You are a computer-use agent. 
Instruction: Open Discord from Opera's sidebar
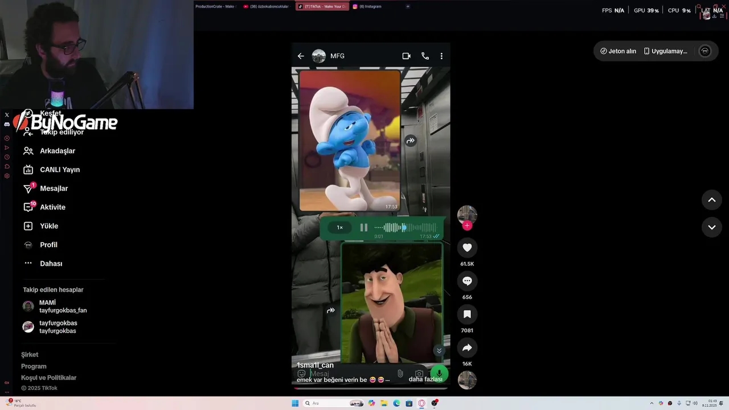pos(7,124)
